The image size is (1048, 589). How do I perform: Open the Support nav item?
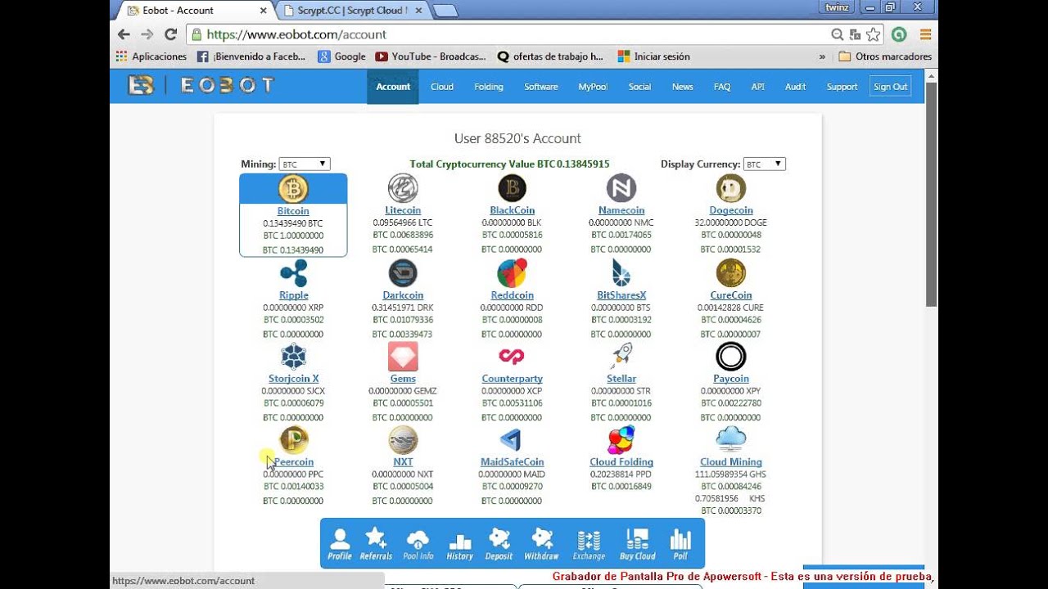click(842, 87)
